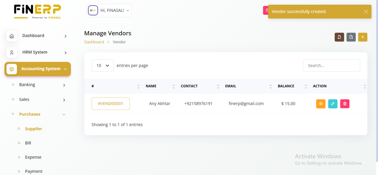Open the Bill menu item
378x175 pixels.
coord(28,143)
